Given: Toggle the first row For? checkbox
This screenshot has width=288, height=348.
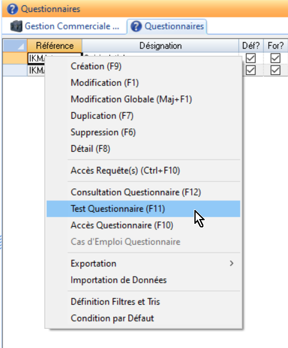Looking at the screenshot, I should point(275,58).
